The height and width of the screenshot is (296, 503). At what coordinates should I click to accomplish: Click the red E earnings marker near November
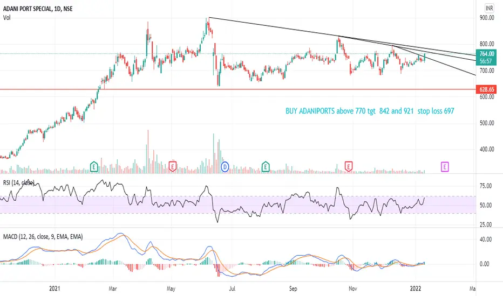click(x=349, y=167)
